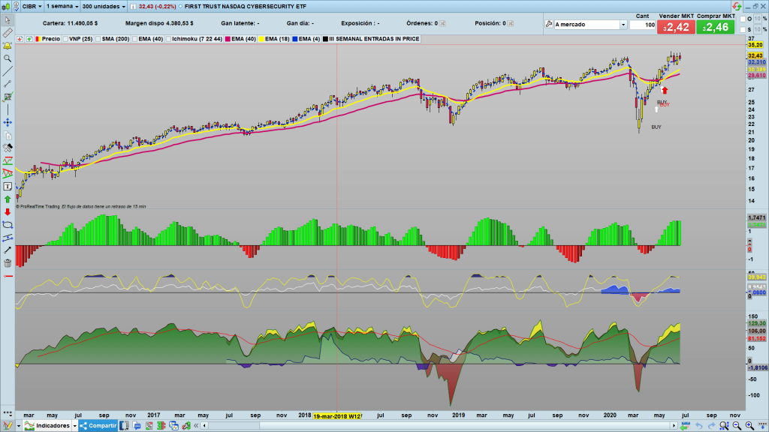769x432 pixels.
Task: Open the split-panel layout dropdown icon
Action: click(x=124, y=426)
